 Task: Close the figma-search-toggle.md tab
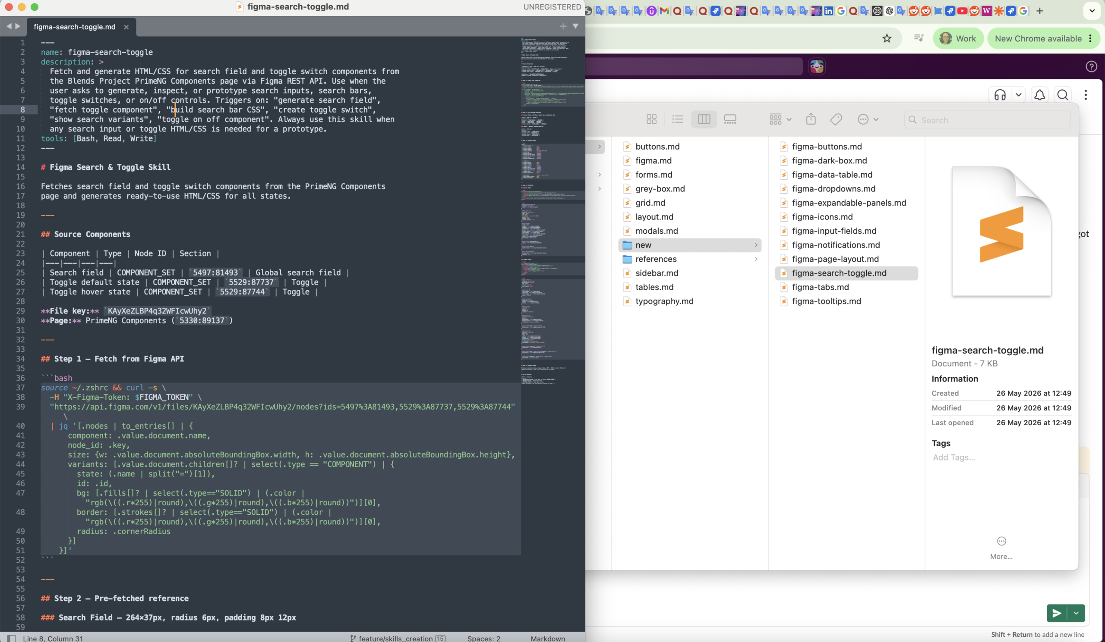(x=126, y=27)
